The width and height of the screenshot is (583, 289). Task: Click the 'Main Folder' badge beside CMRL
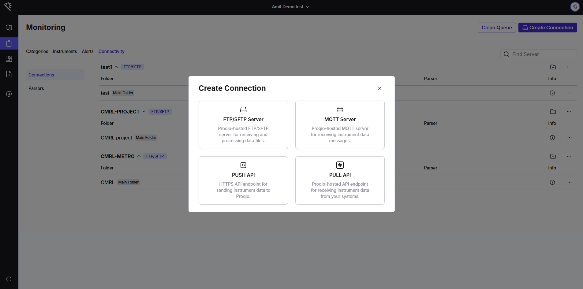(x=129, y=182)
